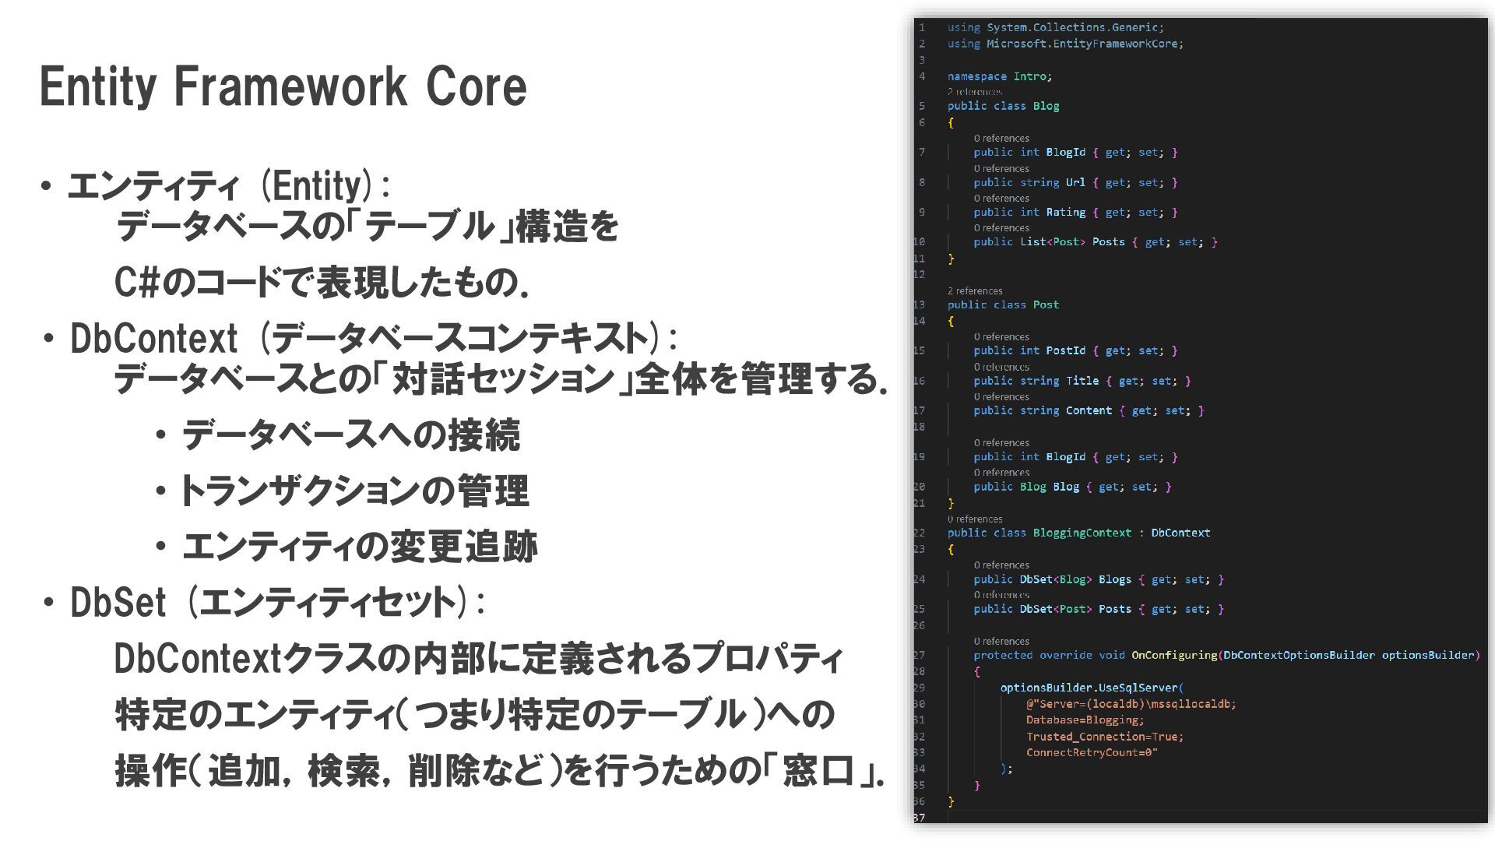Click the '2 references' lens above class Blog
This screenshot has height=841, width=1495.
click(974, 92)
